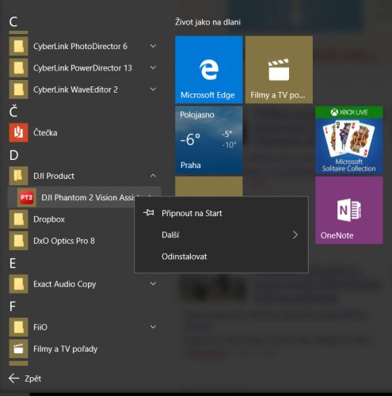Click the FiiO folder icon
Image resolution: width=392 pixels, height=396 pixels.
(x=18, y=327)
